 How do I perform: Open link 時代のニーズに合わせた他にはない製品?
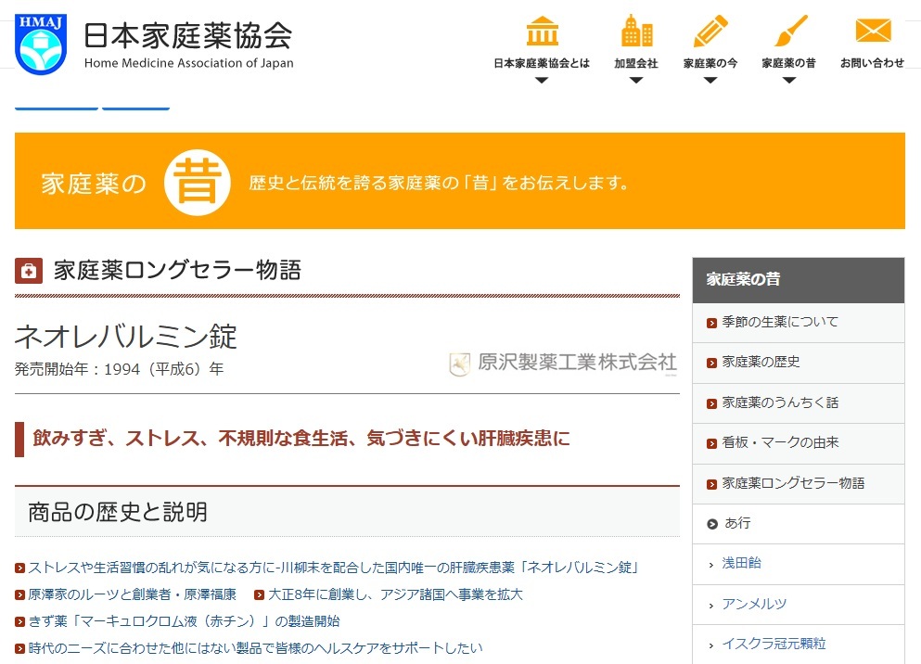coord(255,648)
